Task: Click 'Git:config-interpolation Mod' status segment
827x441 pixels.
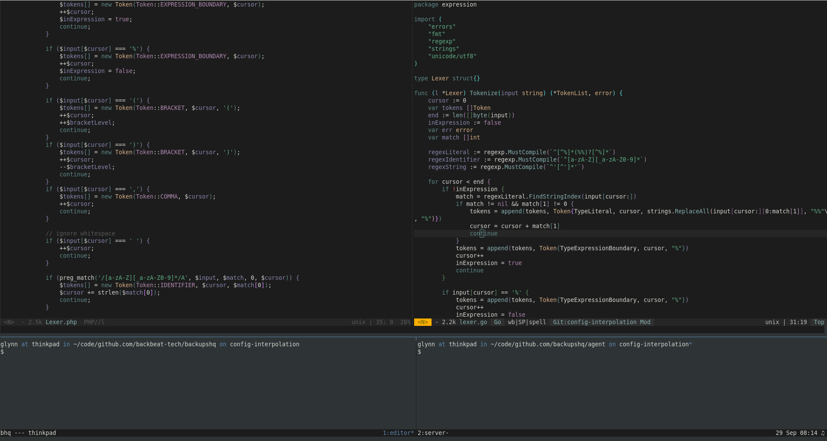Action: [602, 322]
